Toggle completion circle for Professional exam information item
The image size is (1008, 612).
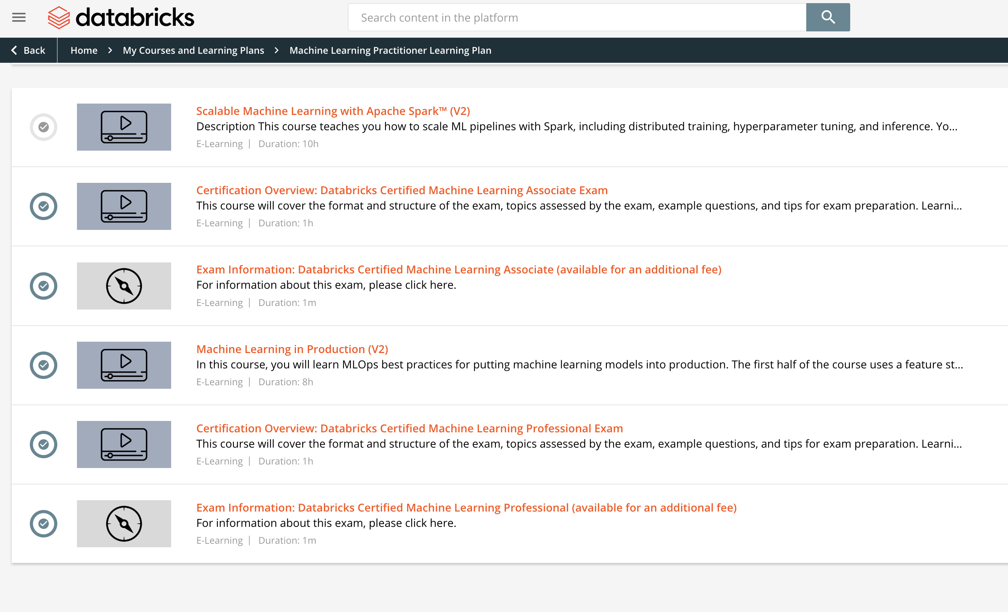click(x=43, y=523)
